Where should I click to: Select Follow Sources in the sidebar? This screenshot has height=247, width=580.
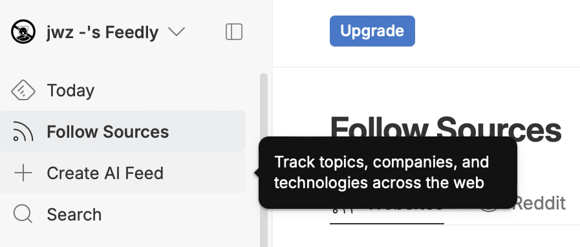[x=123, y=132]
